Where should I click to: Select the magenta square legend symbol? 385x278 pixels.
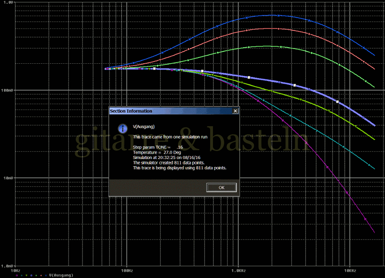(x=17, y=276)
